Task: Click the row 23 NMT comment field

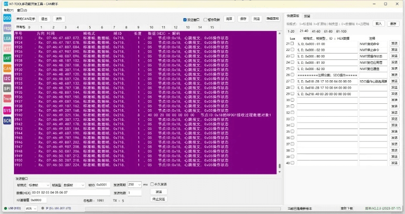Action: [x=373, y=56]
